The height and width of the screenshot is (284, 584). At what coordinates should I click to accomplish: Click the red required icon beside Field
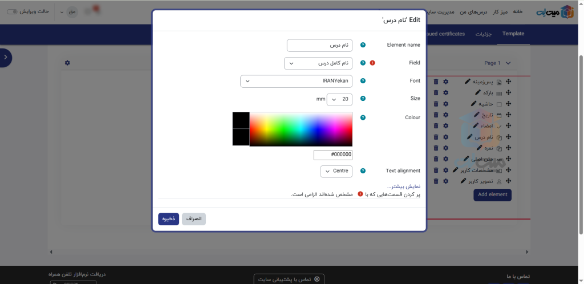click(x=372, y=63)
